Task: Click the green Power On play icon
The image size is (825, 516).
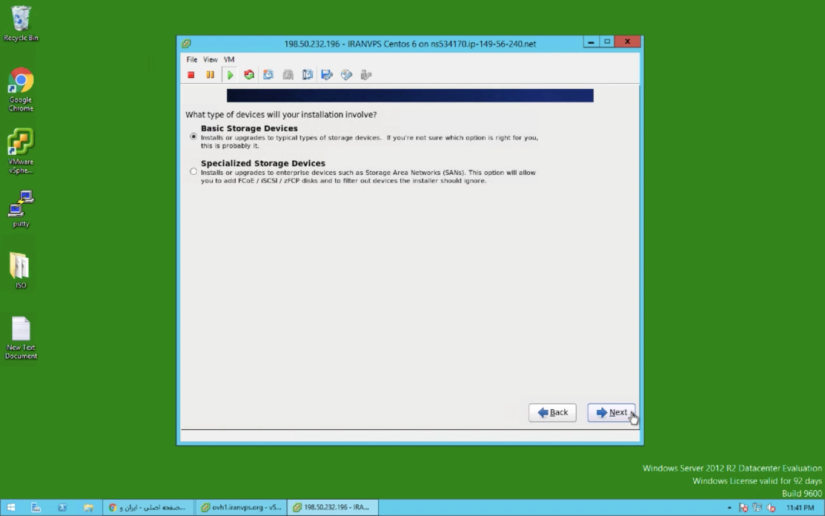Action: click(x=230, y=75)
